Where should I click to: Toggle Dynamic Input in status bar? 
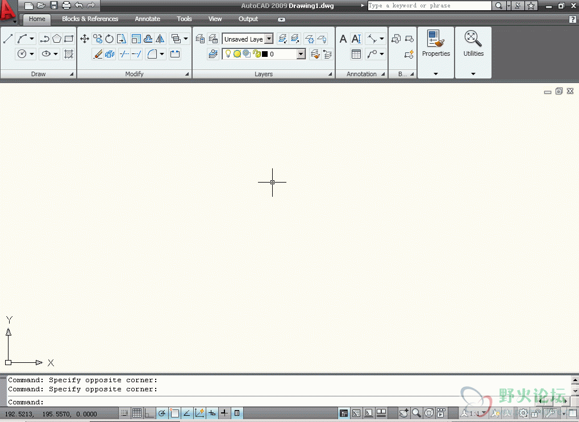coord(212,413)
